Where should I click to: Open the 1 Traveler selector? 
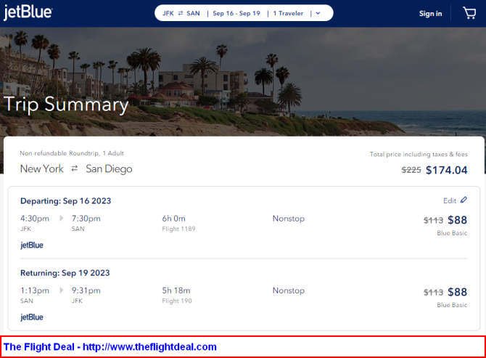[x=288, y=13]
